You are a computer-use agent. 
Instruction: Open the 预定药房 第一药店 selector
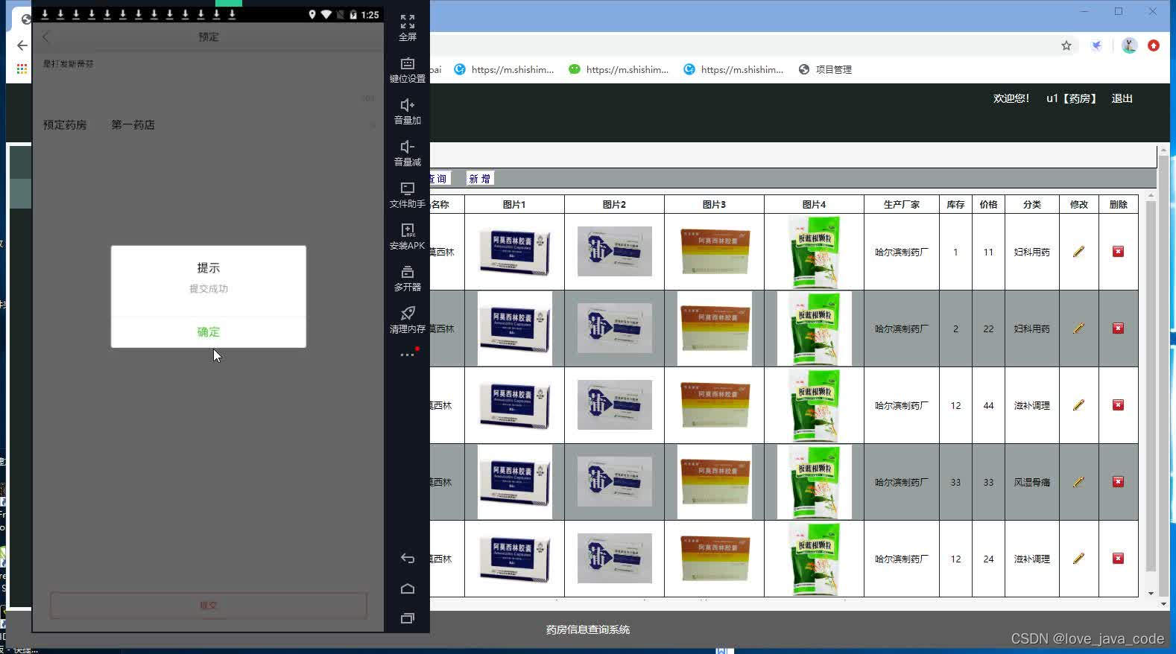click(209, 125)
